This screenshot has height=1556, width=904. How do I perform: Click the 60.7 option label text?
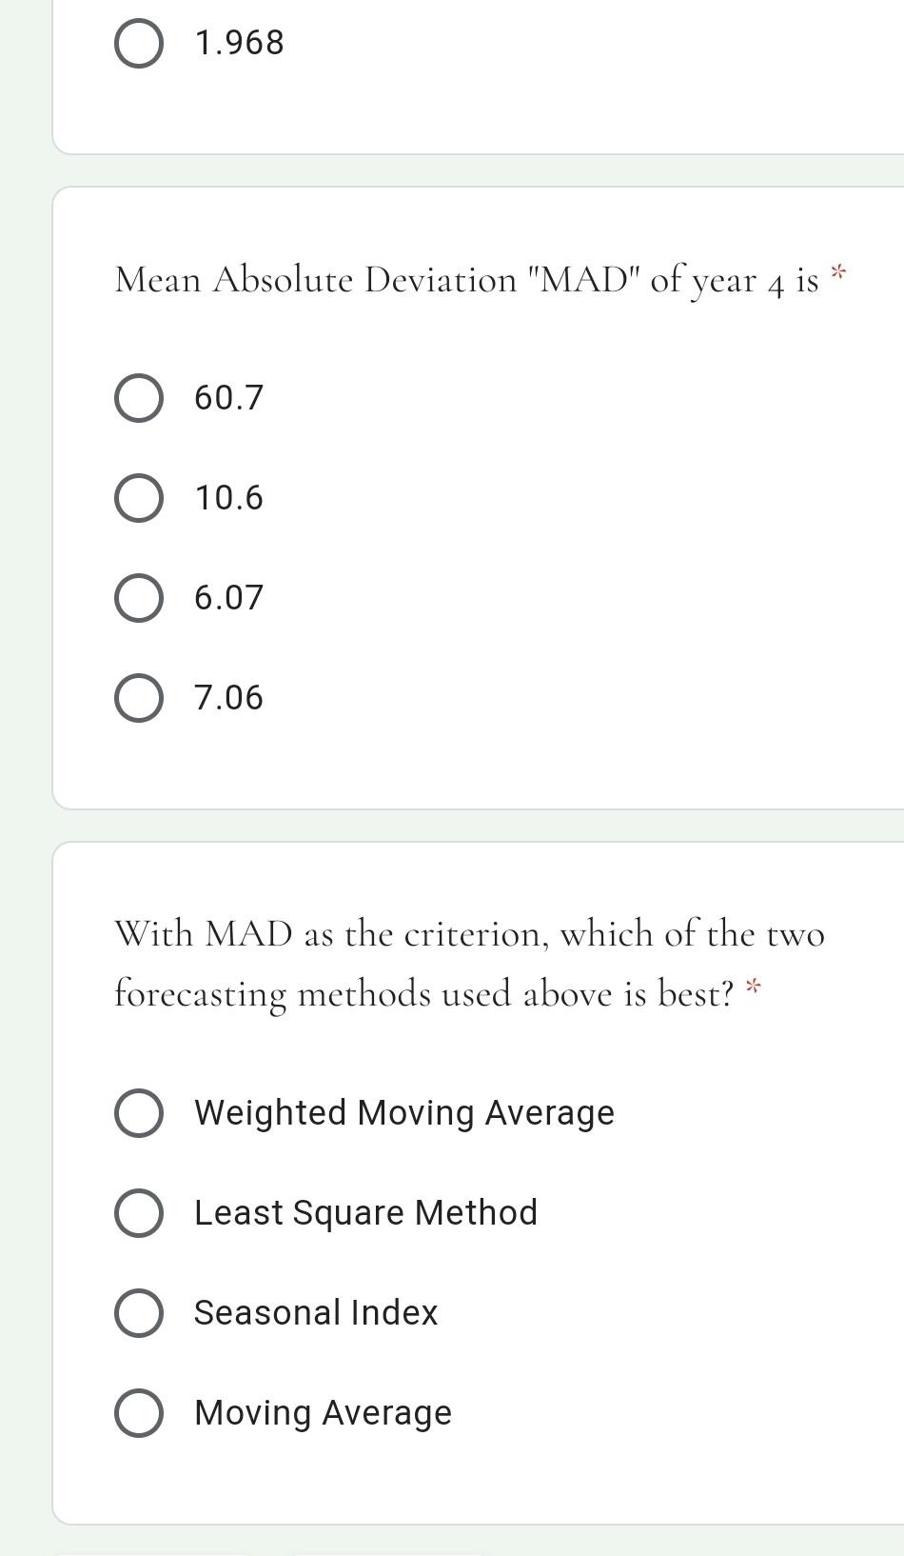tap(229, 399)
